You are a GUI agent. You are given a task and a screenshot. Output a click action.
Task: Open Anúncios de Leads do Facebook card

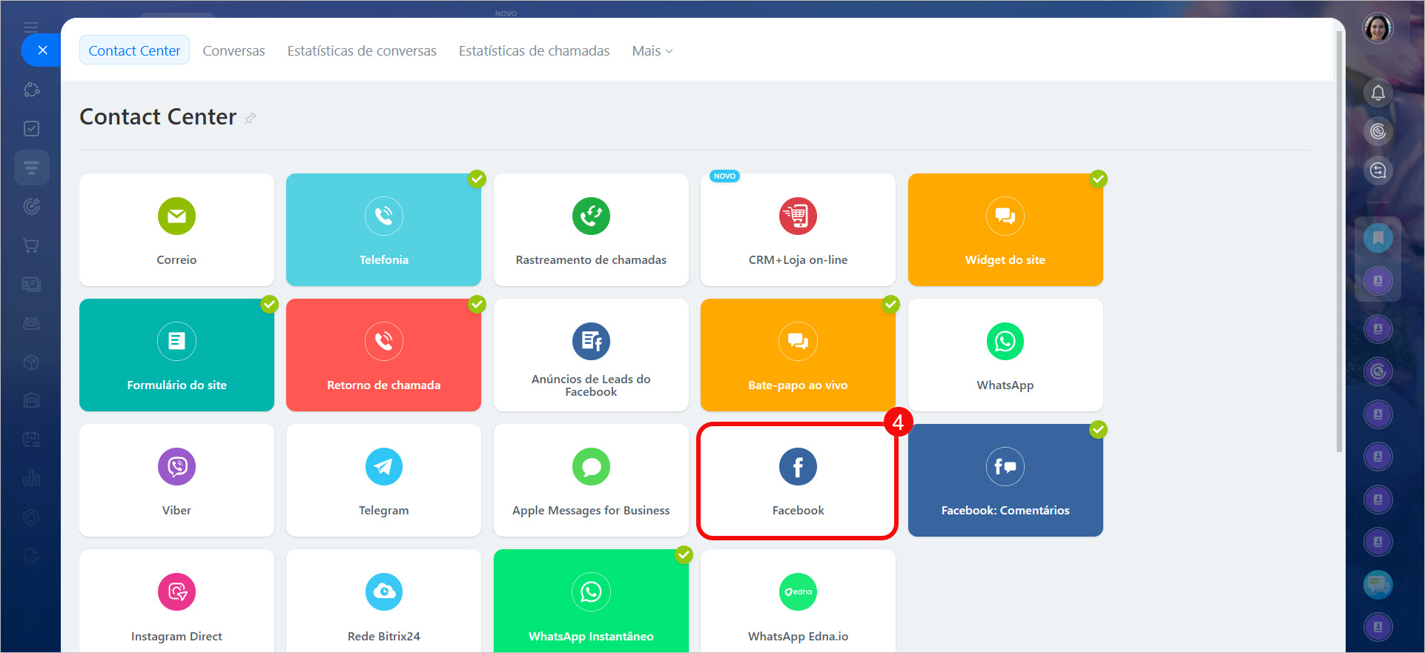pos(591,355)
